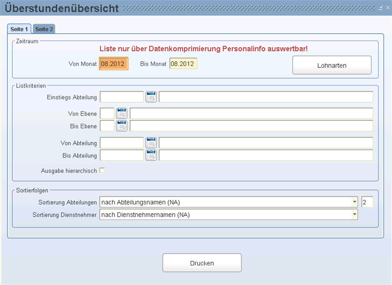Open lookup icon for Einstiegs Abteilung
The width and height of the screenshot is (392, 285).
151,97
